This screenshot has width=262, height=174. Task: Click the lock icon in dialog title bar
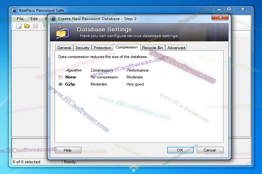coord(53,19)
